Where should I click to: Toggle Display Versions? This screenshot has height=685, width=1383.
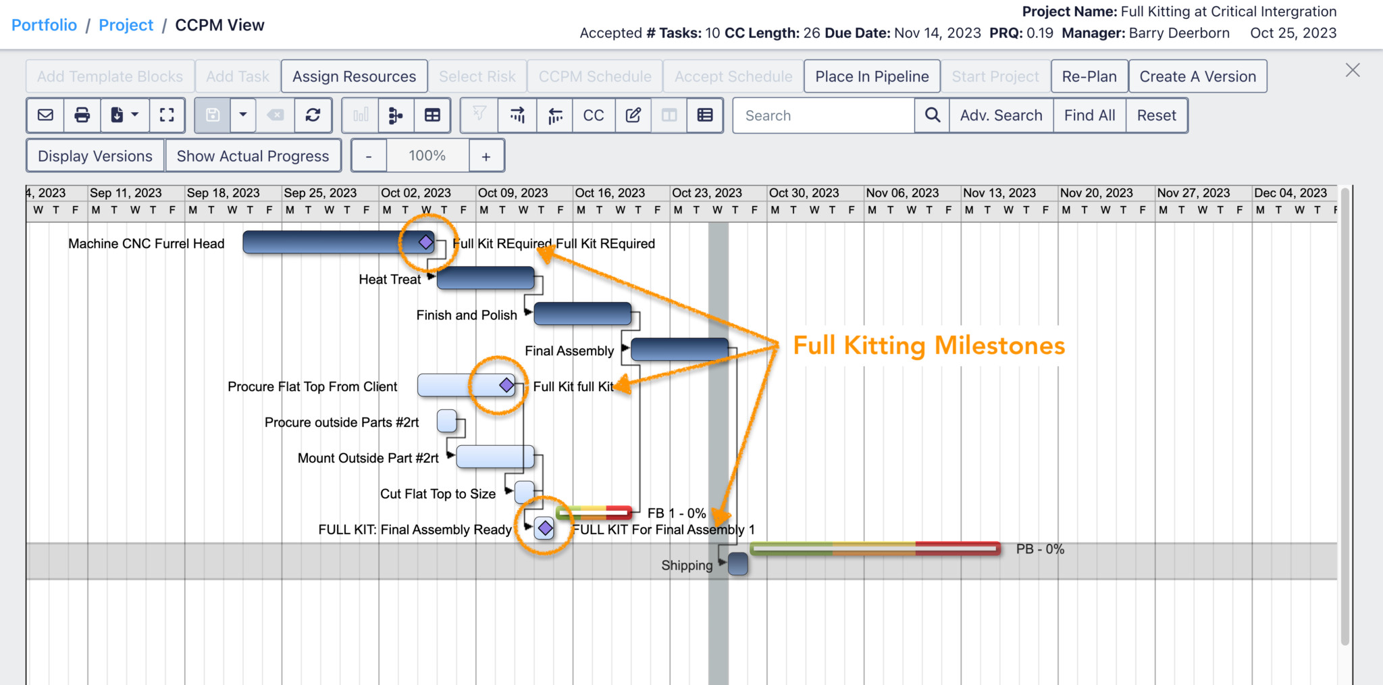click(x=95, y=156)
